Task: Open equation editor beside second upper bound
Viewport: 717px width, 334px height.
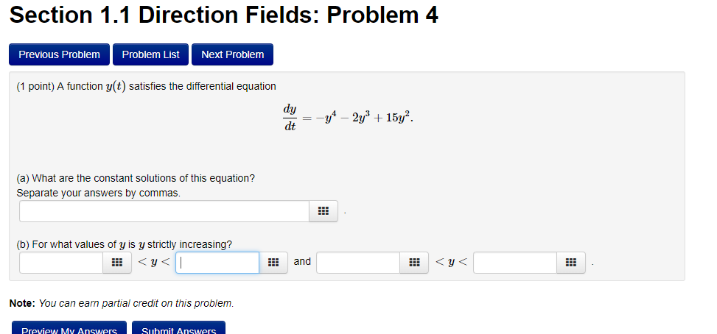Action: (571, 263)
